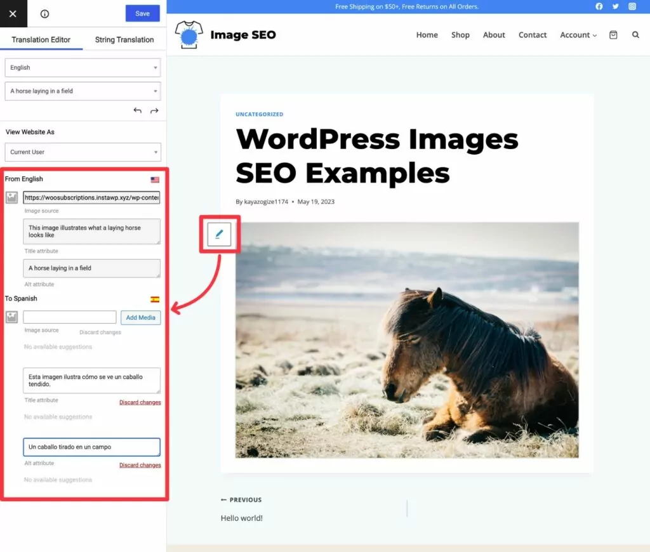
Task: Open the info icon in editor header
Action: 45,14
